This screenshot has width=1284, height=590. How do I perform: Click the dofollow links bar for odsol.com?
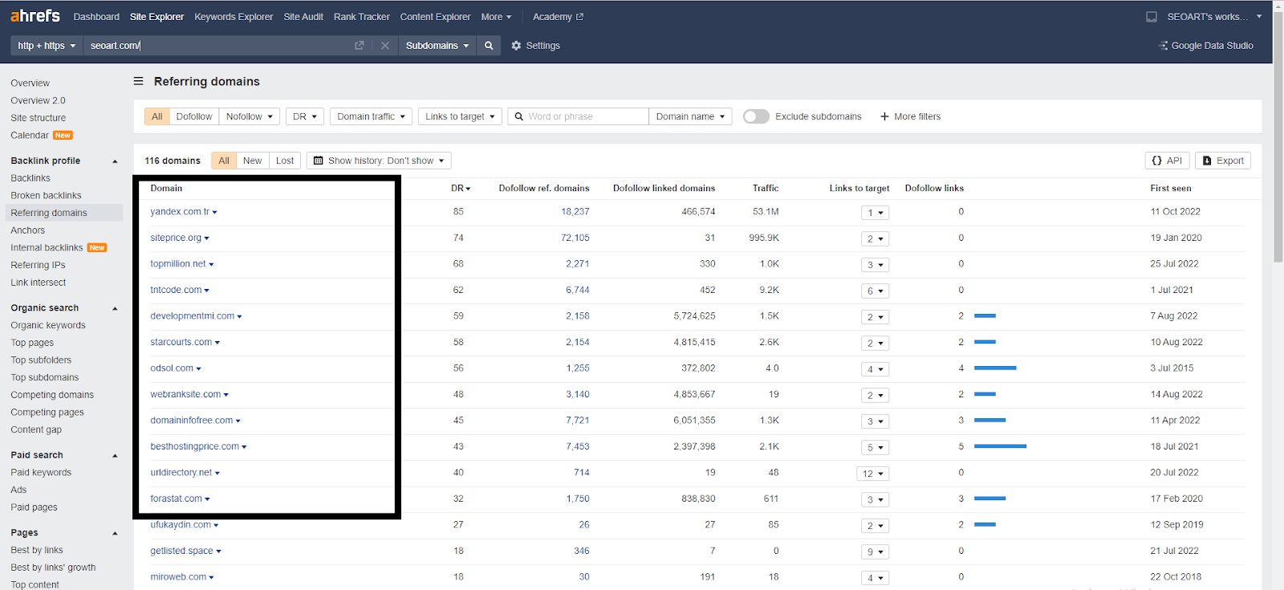point(995,368)
